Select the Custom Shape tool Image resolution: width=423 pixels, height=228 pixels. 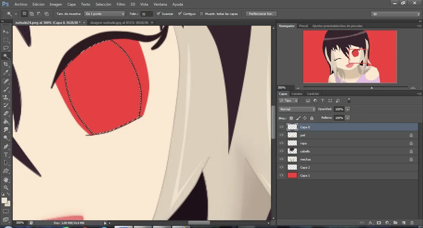pos(6,171)
